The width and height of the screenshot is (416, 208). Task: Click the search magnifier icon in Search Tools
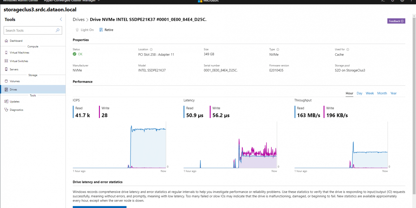57,30
